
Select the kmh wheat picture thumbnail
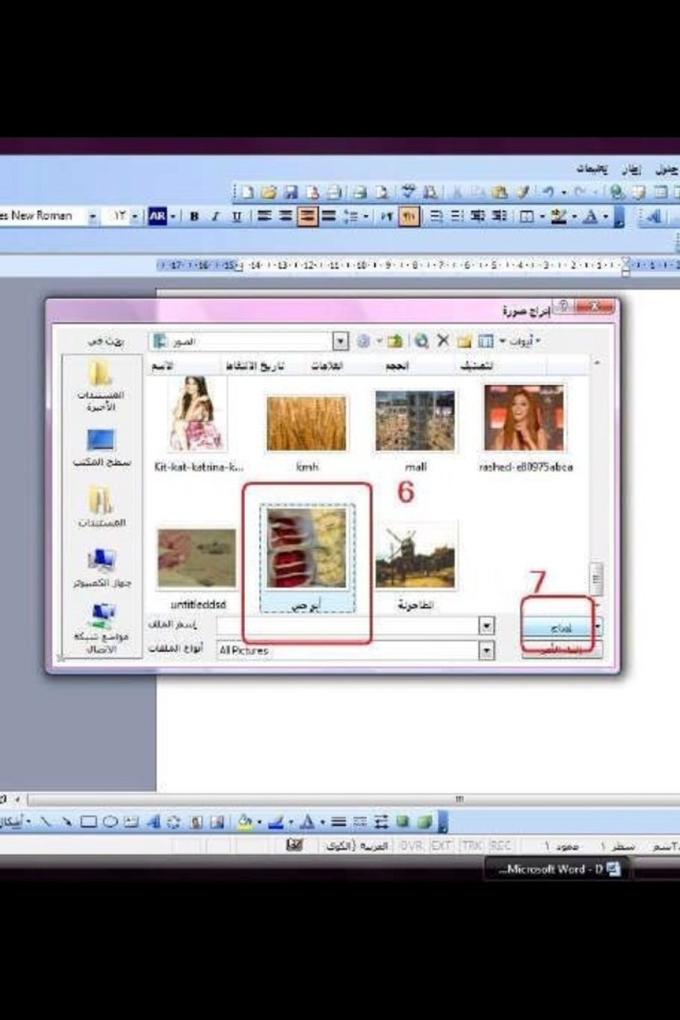pos(307,423)
